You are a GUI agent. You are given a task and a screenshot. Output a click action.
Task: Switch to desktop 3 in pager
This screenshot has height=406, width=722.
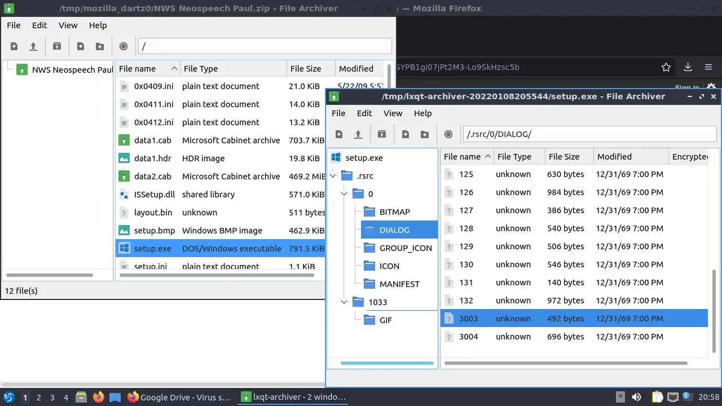point(52,398)
